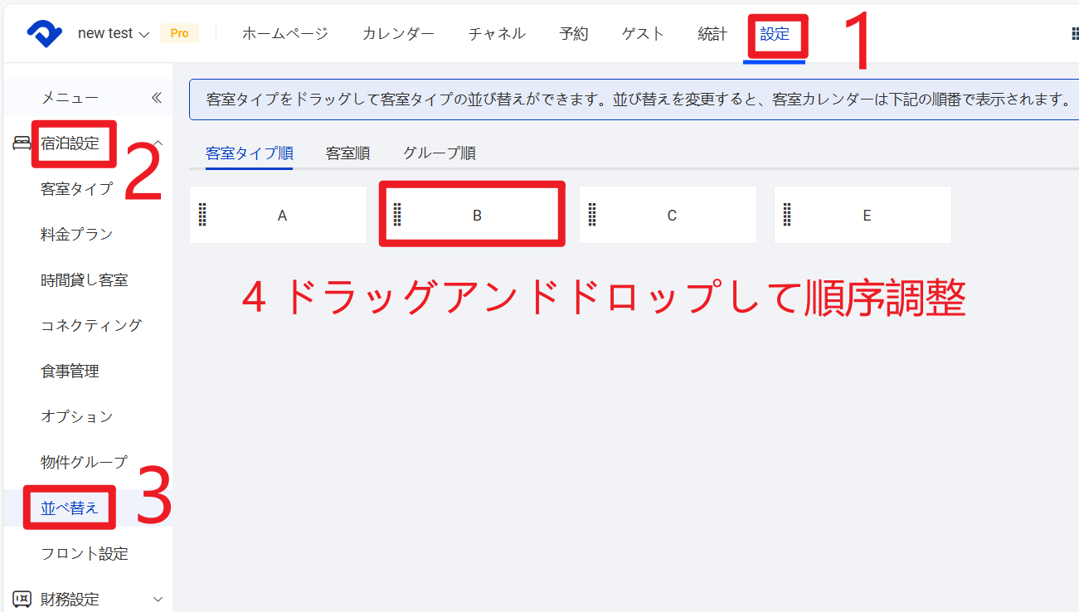Open the 統計 top menu
The image size is (1079, 612).
(x=712, y=34)
